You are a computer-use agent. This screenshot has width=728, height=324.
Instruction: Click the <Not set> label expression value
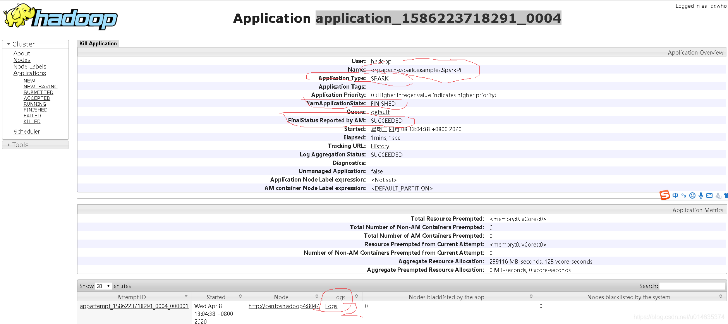pos(384,180)
